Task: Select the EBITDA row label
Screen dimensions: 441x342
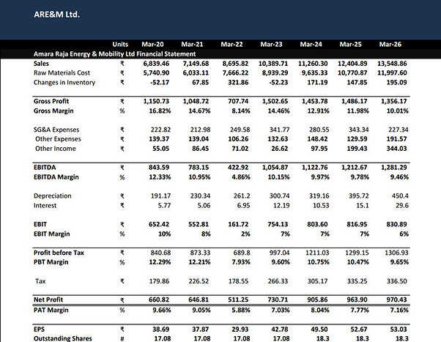Action: click(x=45, y=168)
